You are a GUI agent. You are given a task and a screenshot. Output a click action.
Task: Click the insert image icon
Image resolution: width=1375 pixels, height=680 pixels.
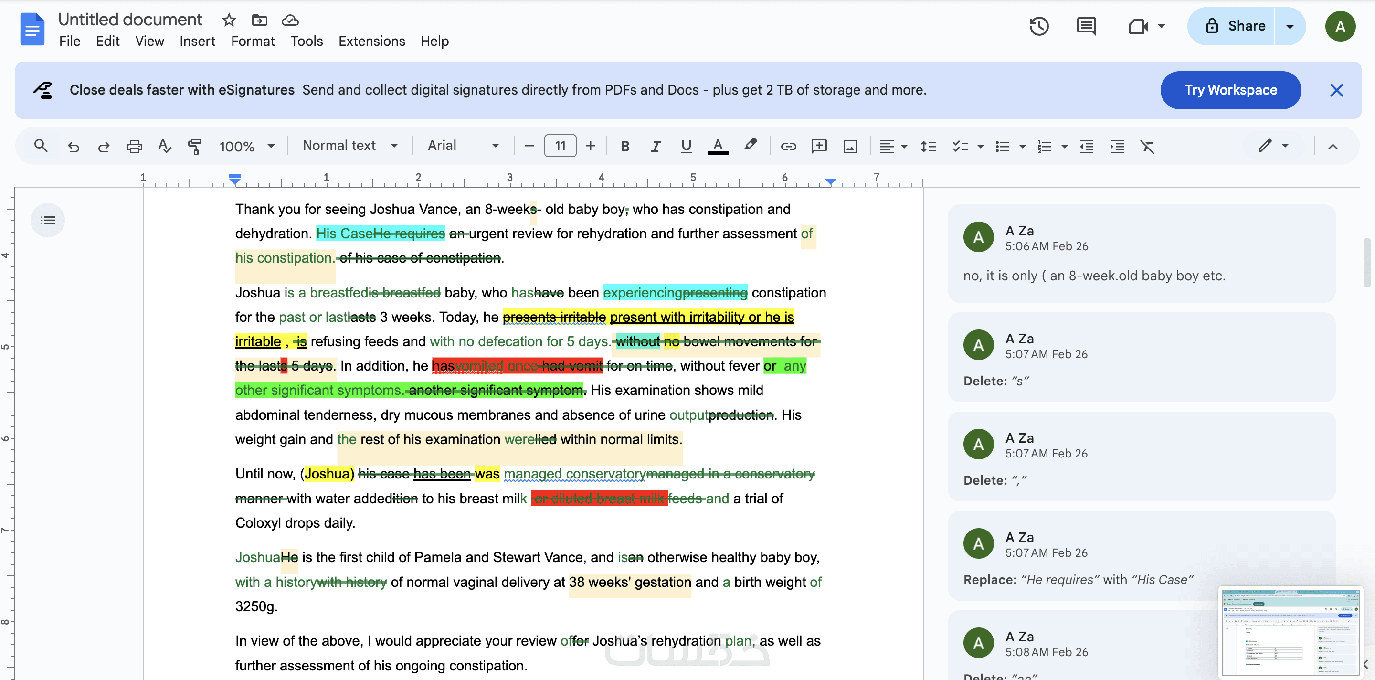tap(850, 146)
